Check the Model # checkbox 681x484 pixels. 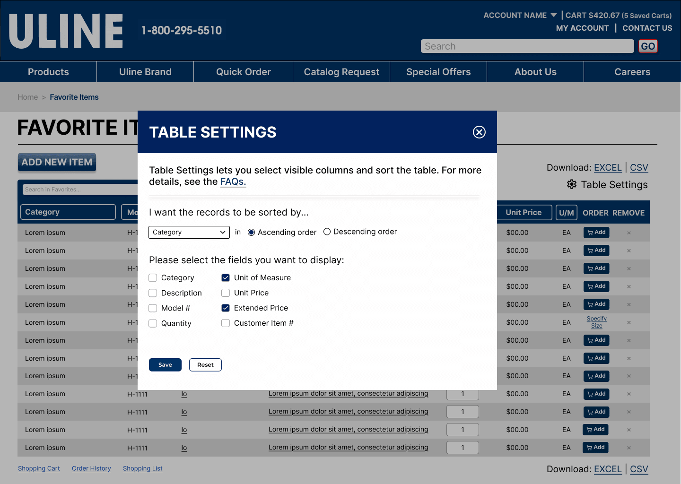pyautogui.click(x=153, y=308)
